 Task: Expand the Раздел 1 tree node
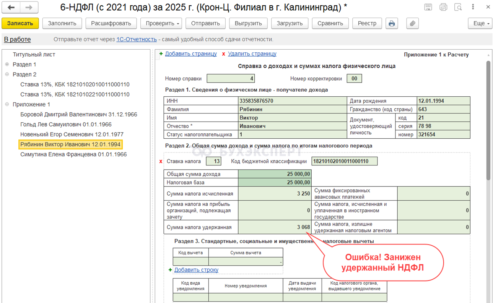[7, 65]
